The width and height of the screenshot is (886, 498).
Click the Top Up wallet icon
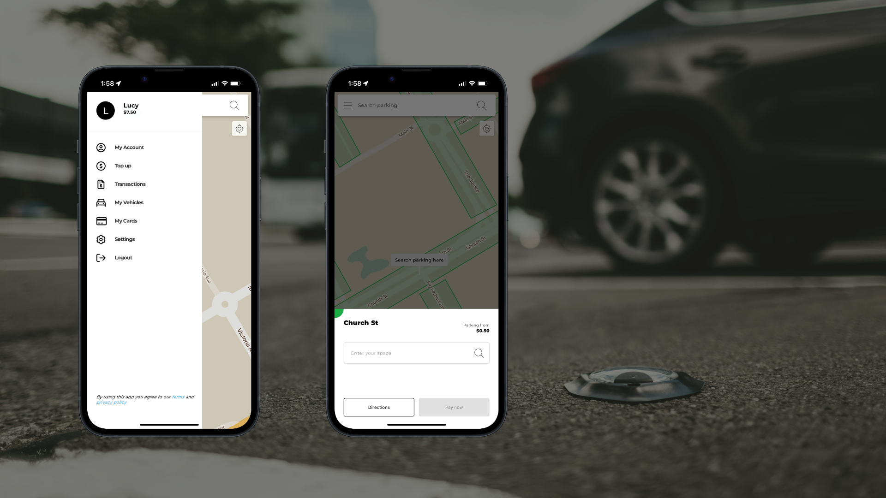(101, 166)
